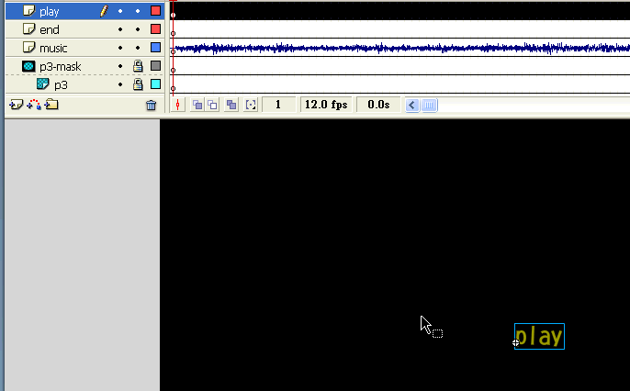Click the p3 masked layer icon
Screen dimensions: 630x391
tap(42, 84)
